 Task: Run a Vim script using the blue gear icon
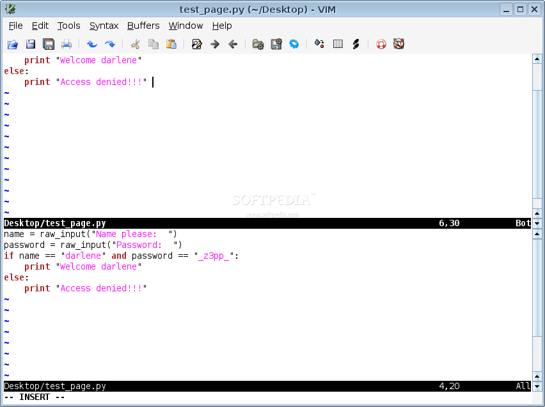(x=294, y=44)
